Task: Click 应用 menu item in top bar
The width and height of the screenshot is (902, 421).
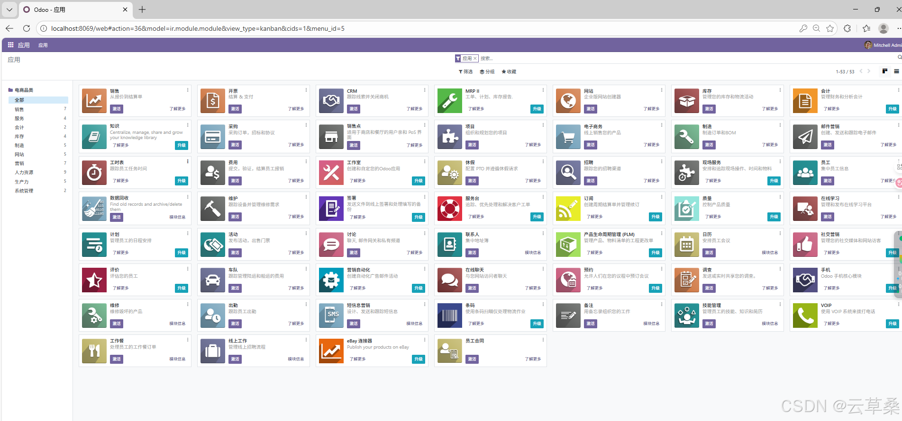Action: (43, 45)
